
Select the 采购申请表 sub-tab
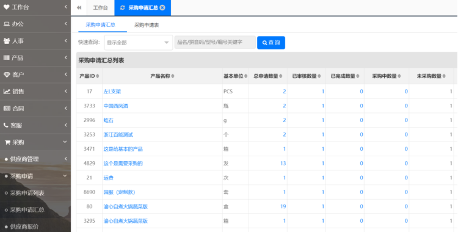coord(147,25)
